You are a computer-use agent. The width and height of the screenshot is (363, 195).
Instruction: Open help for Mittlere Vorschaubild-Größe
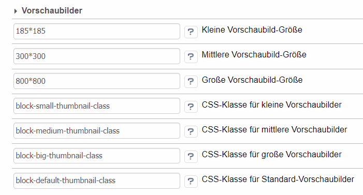tap(191, 57)
